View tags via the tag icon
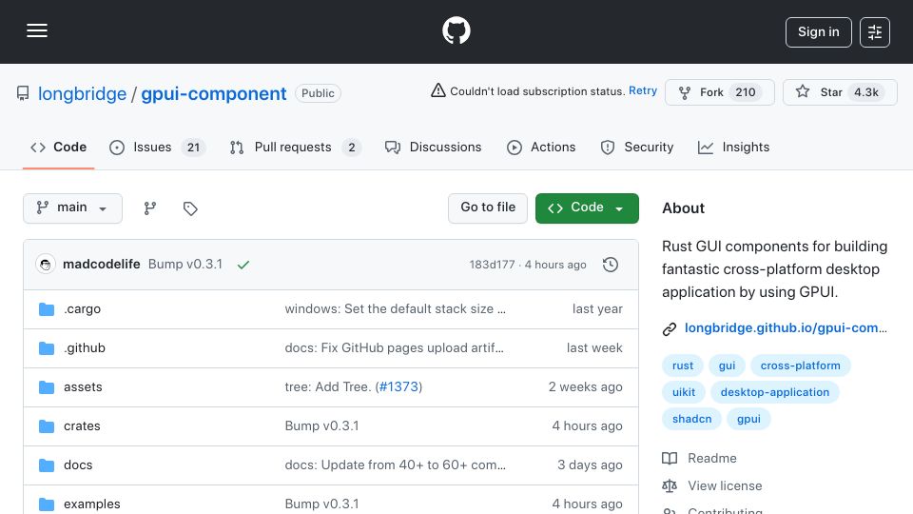Image resolution: width=913 pixels, height=514 pixels. pos(190,208)
